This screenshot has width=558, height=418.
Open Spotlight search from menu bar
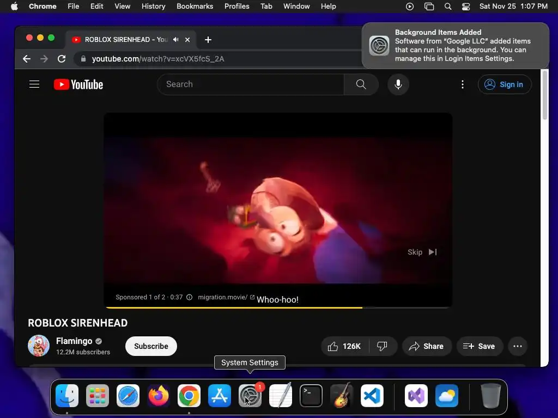(x=448, y=7)
